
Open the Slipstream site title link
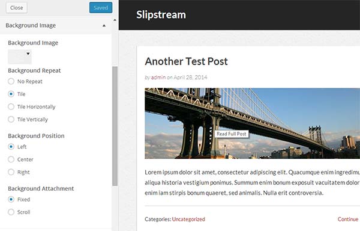point(161,14)
